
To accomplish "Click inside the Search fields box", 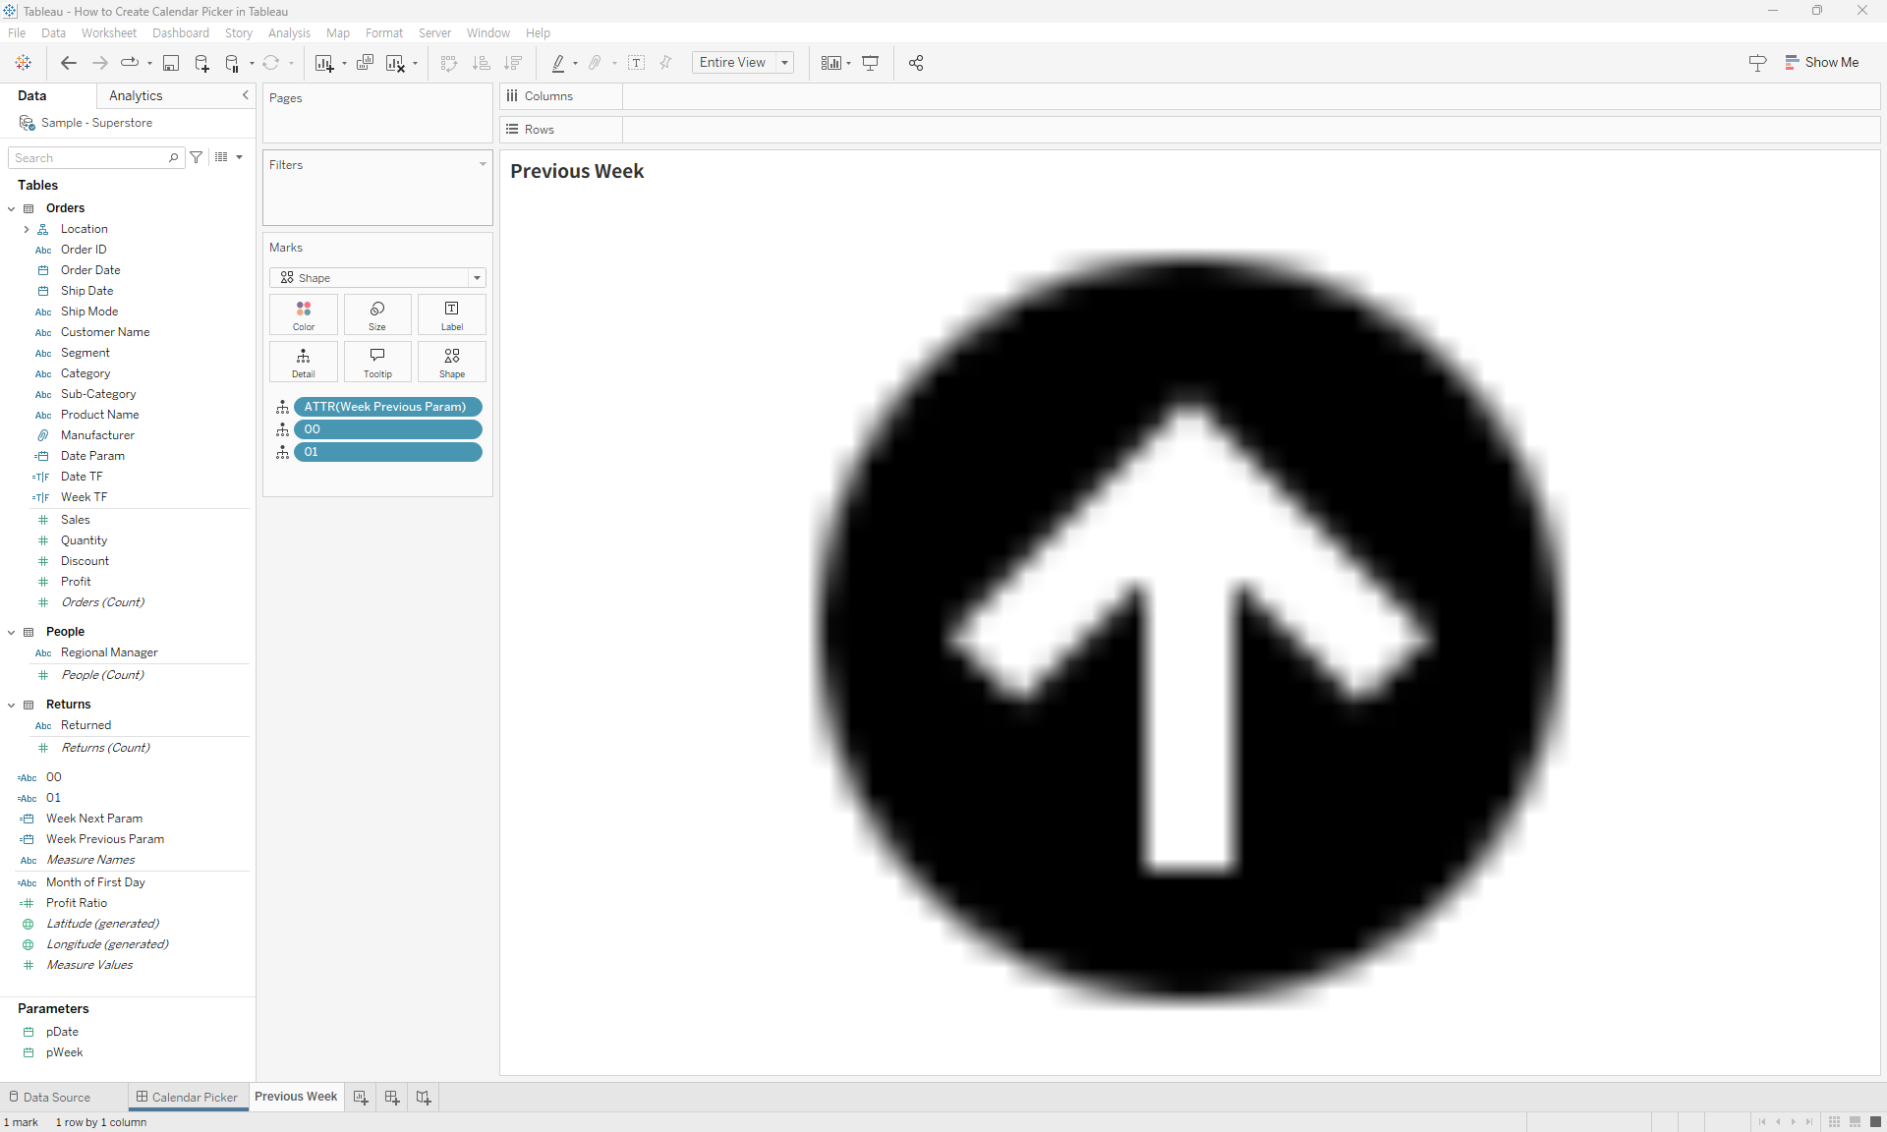I will coord(88,157).
